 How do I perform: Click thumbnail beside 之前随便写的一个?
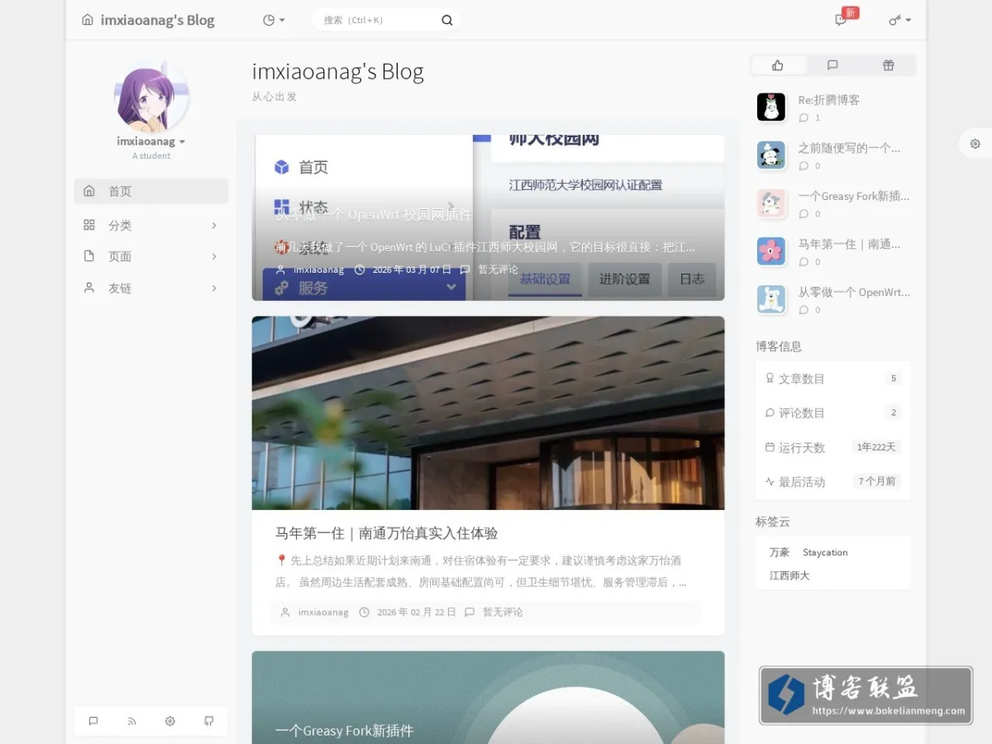(771, 155)
